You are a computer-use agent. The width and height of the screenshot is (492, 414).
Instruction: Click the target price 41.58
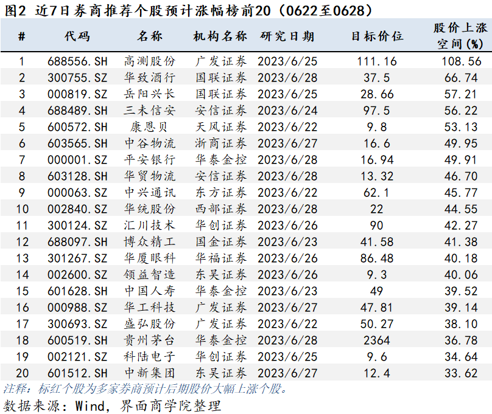tap(376, 242)
